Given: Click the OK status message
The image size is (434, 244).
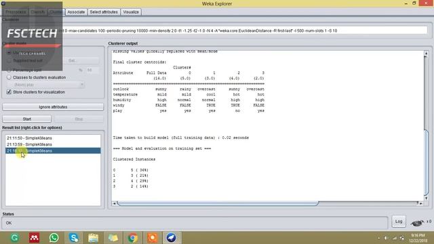Looking at the screenshot, I should point(9,223).
